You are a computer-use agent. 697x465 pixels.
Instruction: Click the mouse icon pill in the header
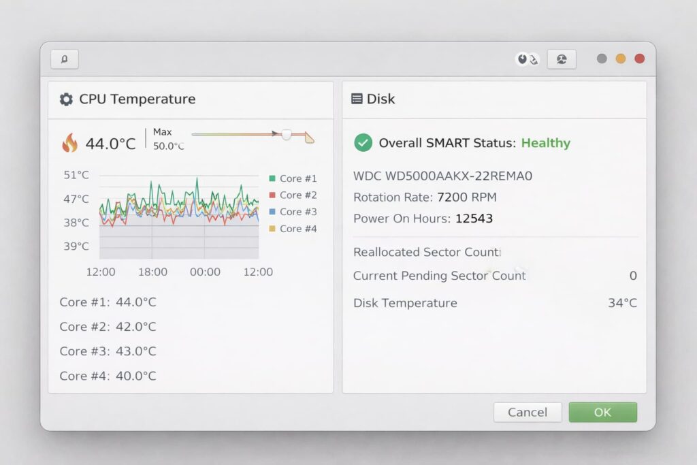(528, 59)
